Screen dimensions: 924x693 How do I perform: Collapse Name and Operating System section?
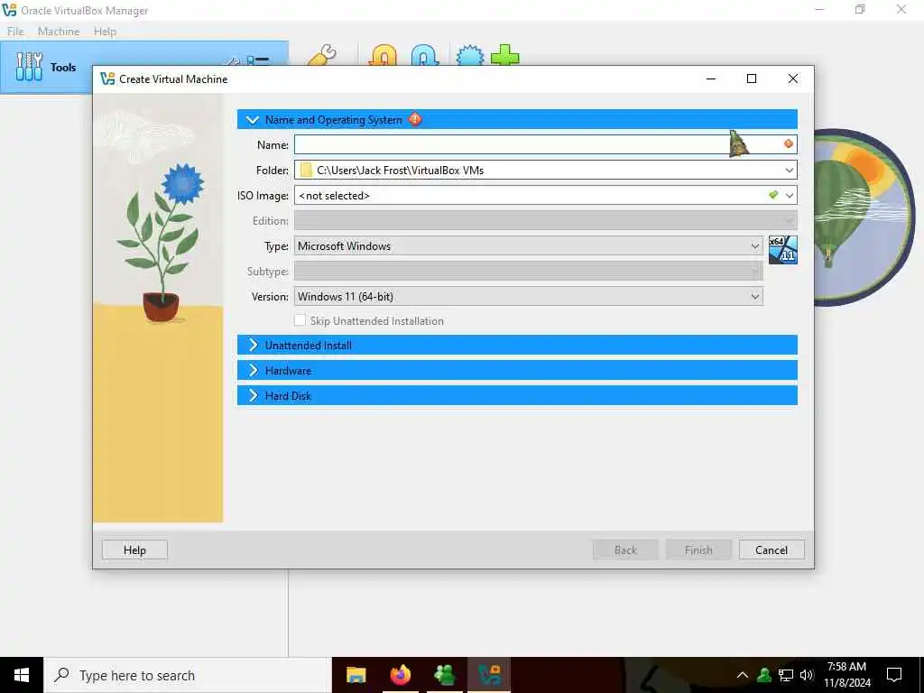(x=253, y=120)
